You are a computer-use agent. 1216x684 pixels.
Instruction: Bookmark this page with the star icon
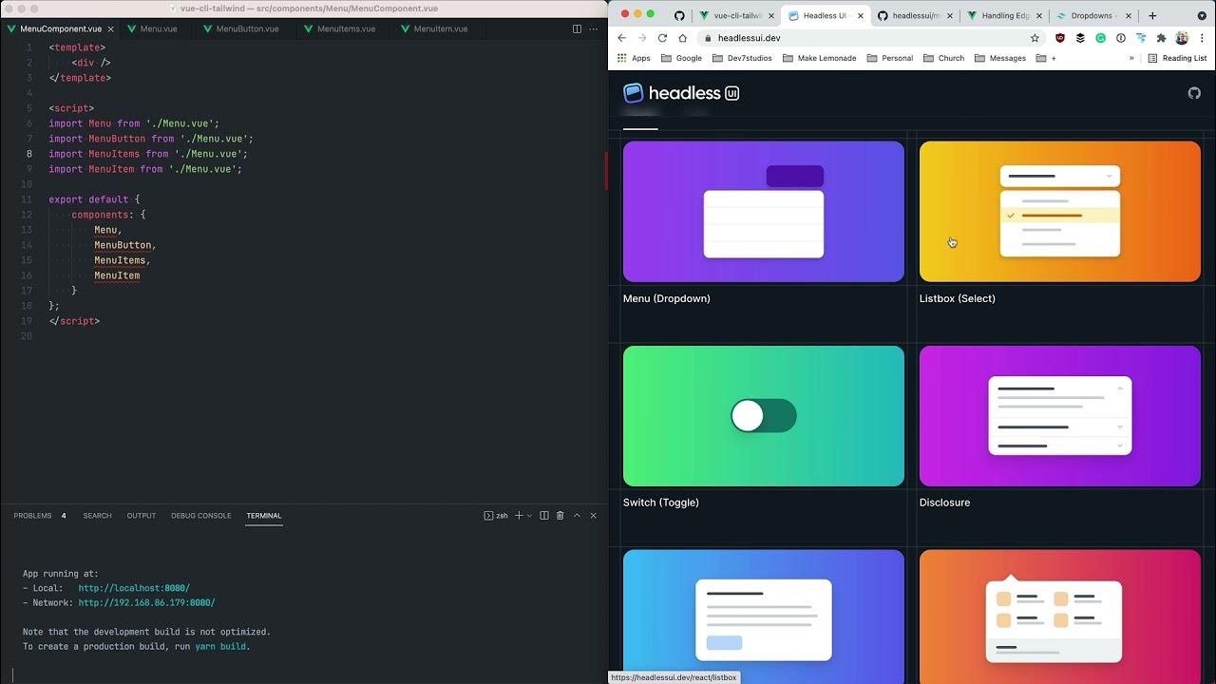pyautogui.click(x=1035, y=38)
